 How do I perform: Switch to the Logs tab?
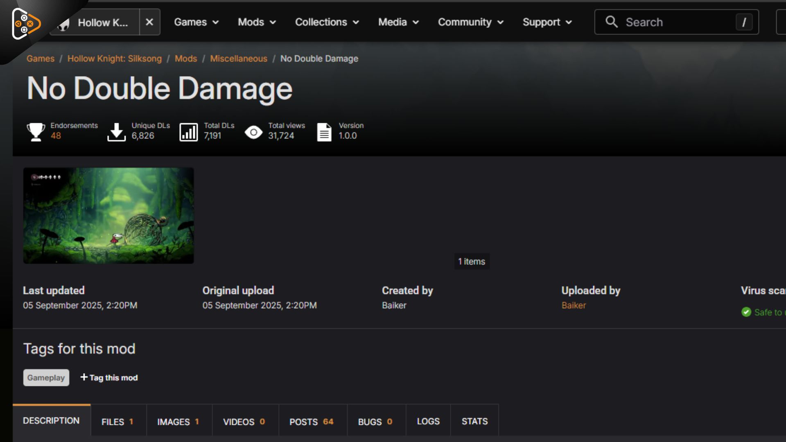pyautogui.click(x=428, y=422)
